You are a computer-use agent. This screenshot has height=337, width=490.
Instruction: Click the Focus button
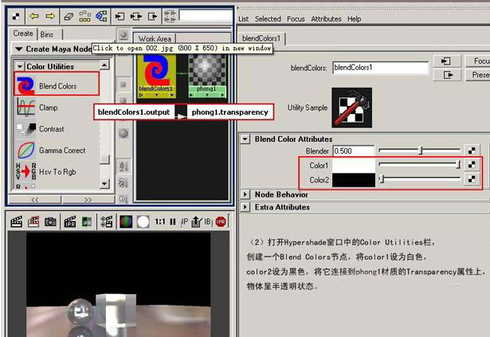point(477,61)
